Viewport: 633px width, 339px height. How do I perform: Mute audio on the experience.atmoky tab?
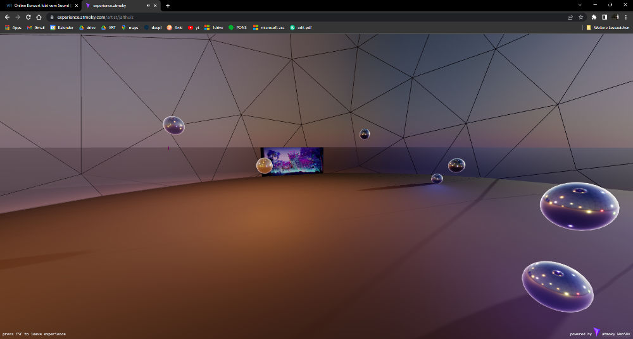148,6
